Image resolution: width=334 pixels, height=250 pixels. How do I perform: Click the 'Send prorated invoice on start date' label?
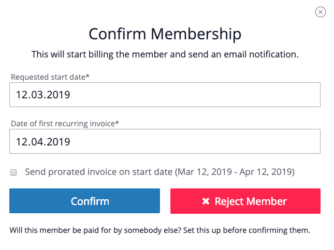(x=98, y=172)
